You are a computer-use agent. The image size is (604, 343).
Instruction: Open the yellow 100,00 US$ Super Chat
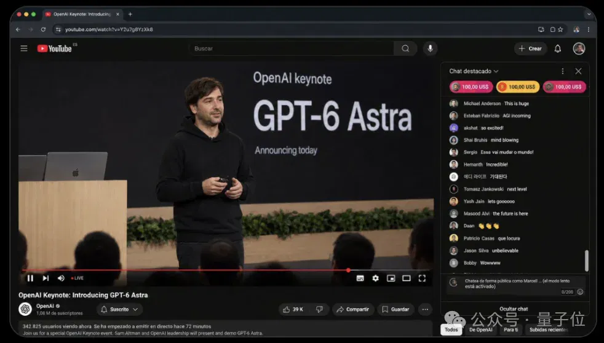(x=518, y=87)
